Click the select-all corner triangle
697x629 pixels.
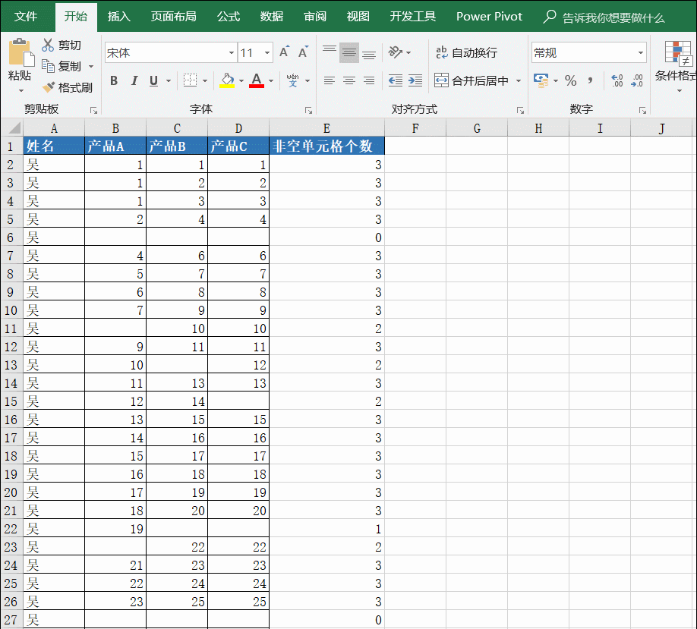(14, 128)
